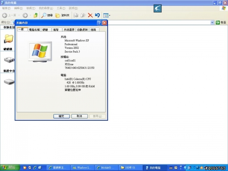Toggle the 資料夾 folders pane
Screen dimensions: 228x171
pyautogui.click(x=62, y=15)
